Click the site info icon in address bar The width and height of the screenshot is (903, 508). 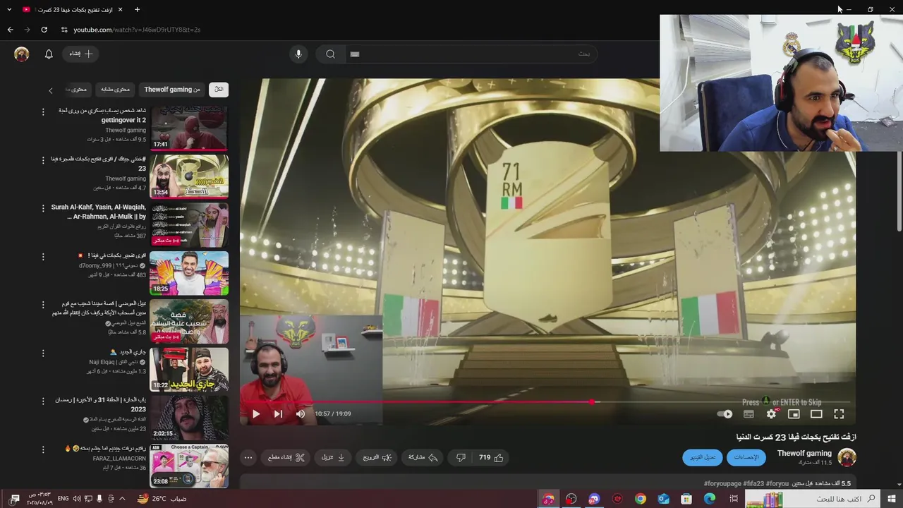tap(64, 30)
